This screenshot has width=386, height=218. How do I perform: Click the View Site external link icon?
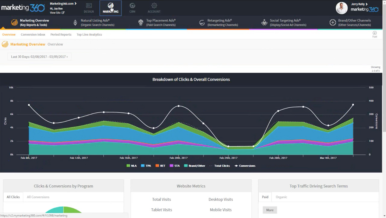pos(63,13)
